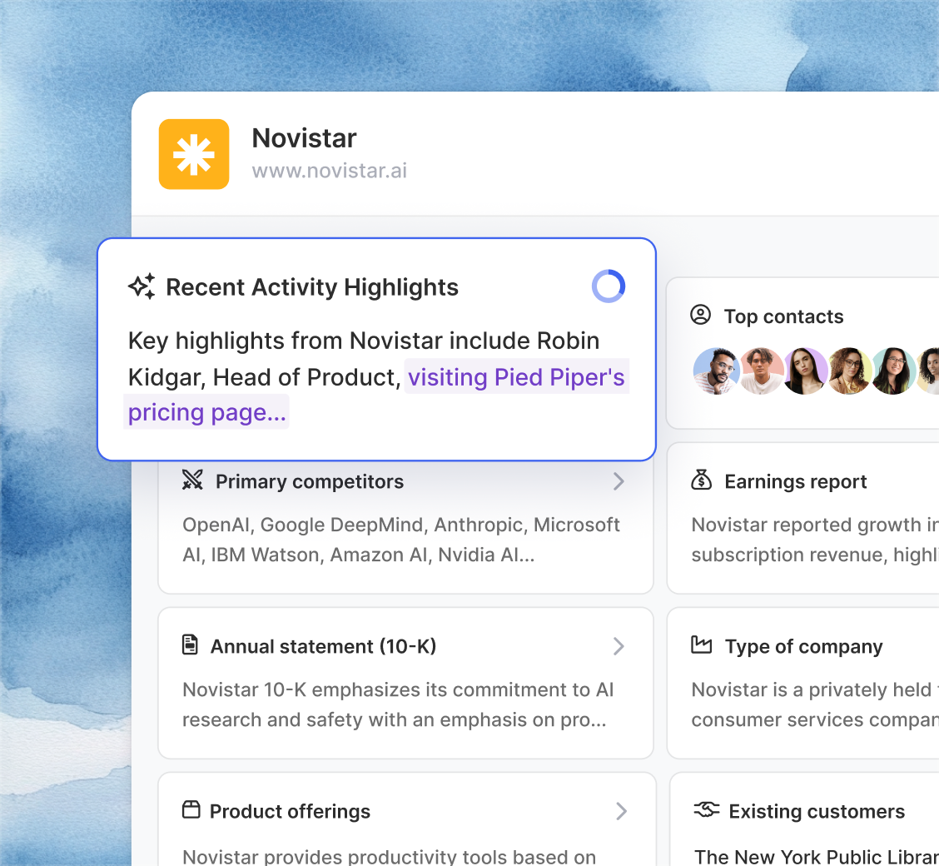Click The New York Public Library customer text
Viewport: 939px width, 866px height.
click(817, 856)
